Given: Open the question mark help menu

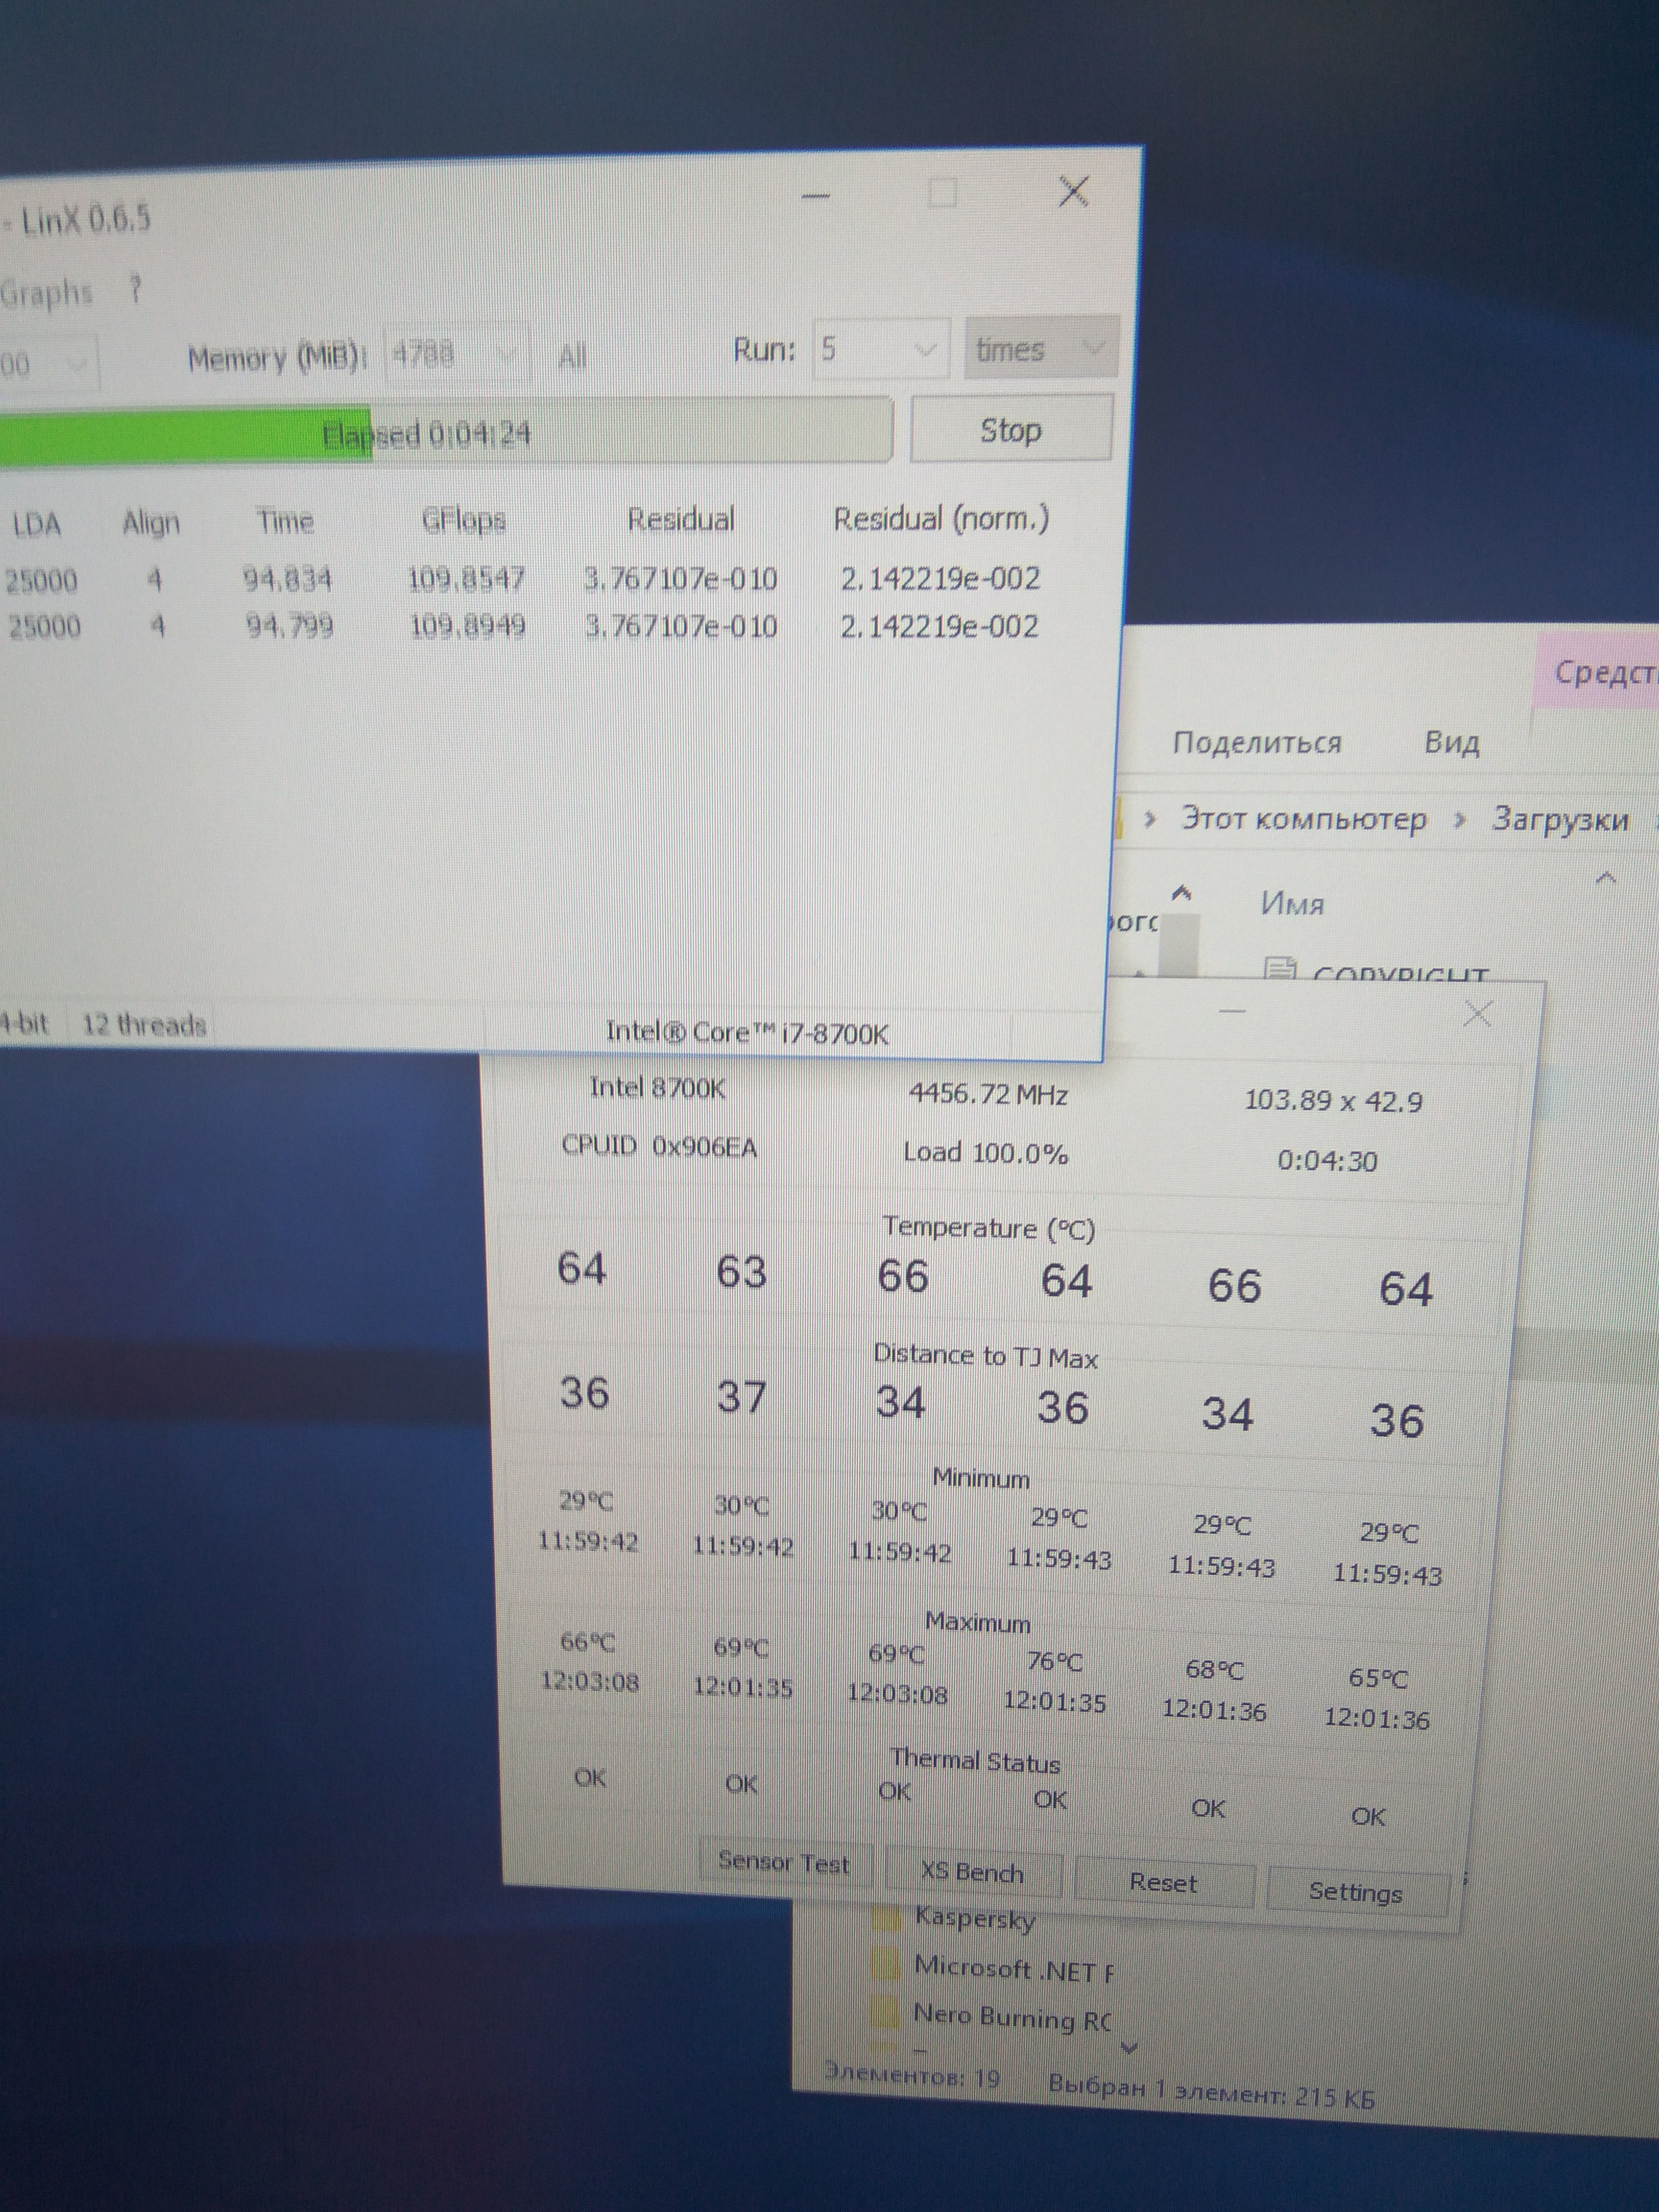Looking at the screenshot, I should (135, 291).
